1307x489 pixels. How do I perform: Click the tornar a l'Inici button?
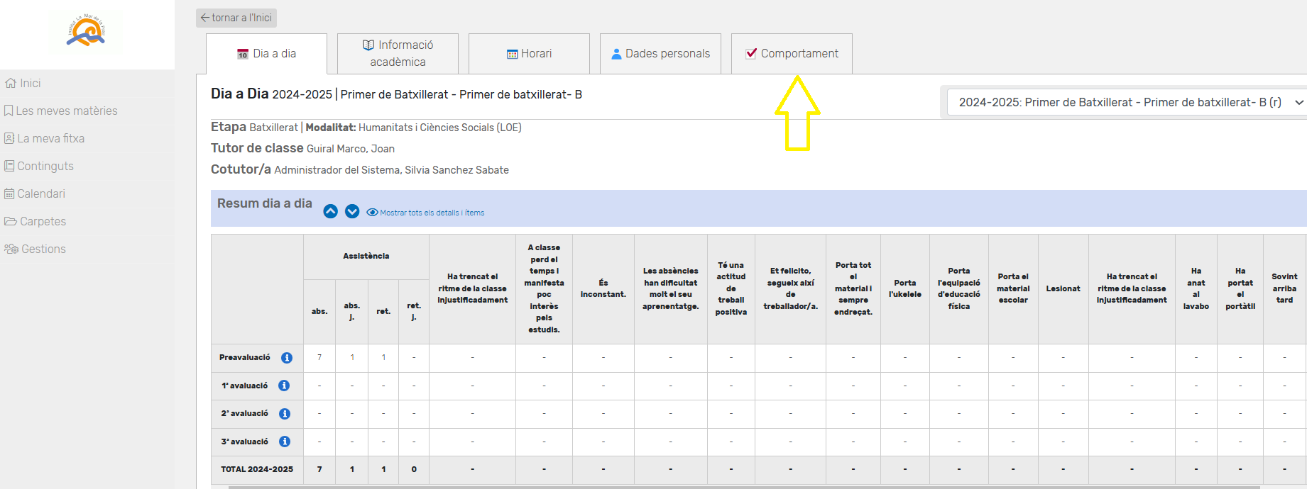[236, 18]
